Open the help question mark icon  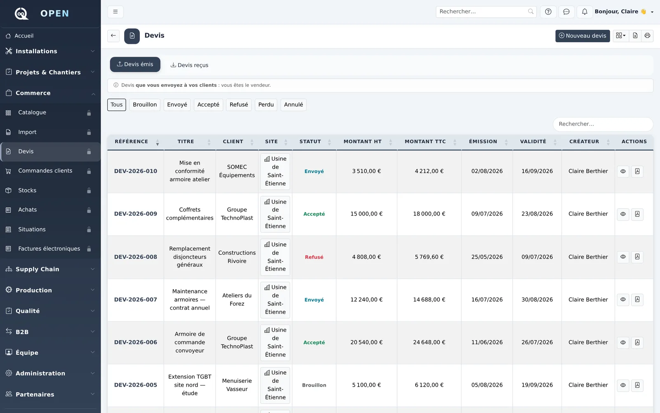click(x=548, y=12)
